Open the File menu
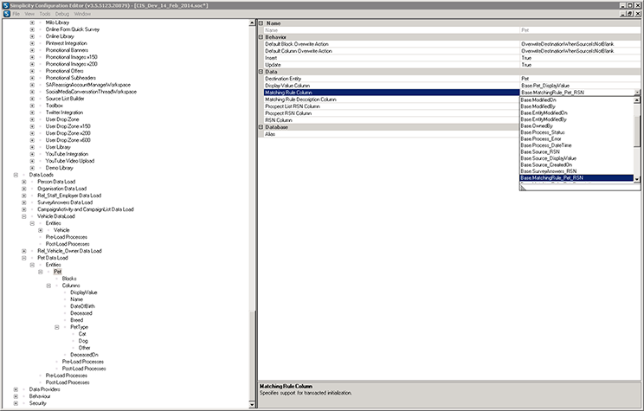The width and height of the screenshot is (644, 411). coord(16,14)
